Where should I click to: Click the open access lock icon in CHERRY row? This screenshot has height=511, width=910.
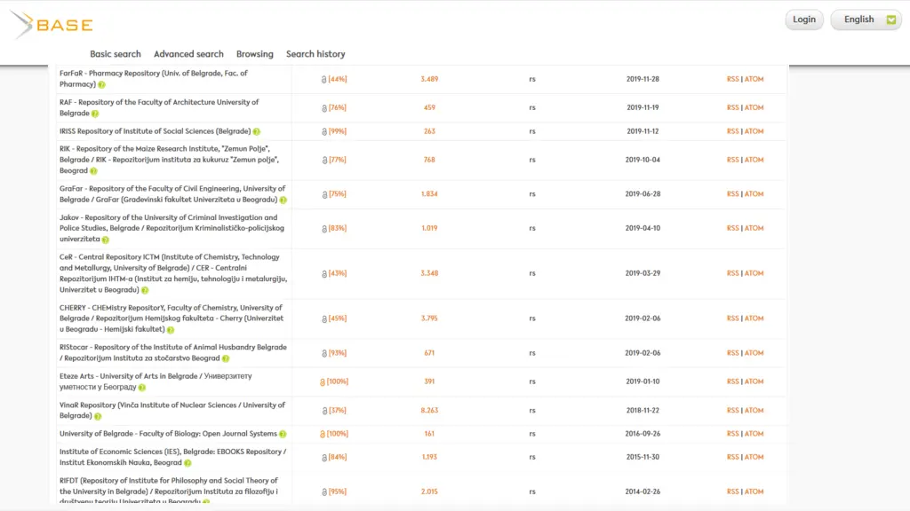pos(324,318)
